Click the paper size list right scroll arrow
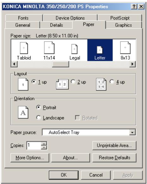This screenshot has height=184, width=147. click(132, 64)
